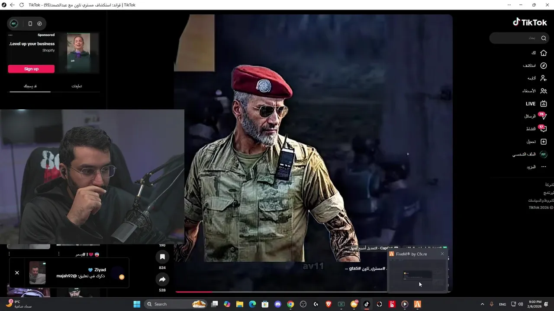Open Home (لك) in TikTok sidebar
This screenshot has height=311, width=554.
point(544,53)
